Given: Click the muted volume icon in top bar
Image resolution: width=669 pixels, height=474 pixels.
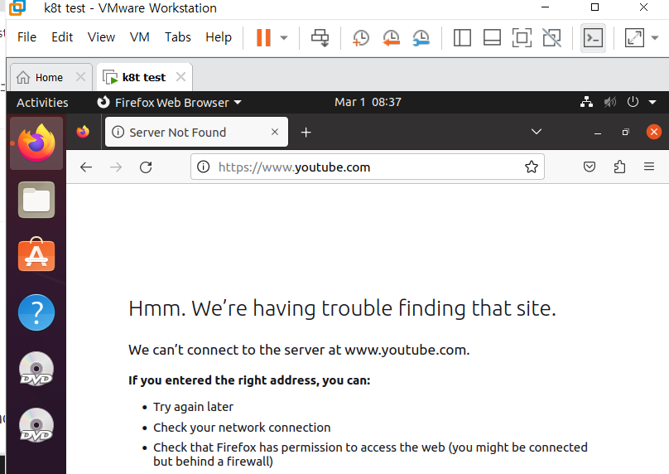Looking at the screenshot, I should point(610,102).
